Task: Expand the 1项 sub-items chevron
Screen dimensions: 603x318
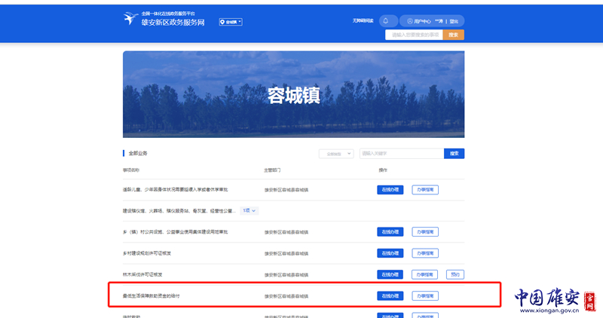Action: coord(249,211)
